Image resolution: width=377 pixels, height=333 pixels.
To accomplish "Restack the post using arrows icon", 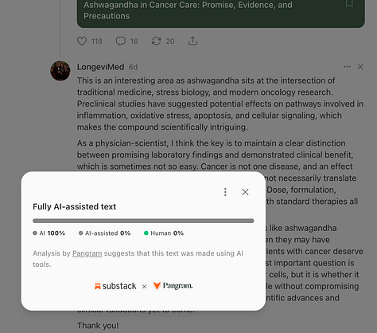I will click(x=156, y=41).
